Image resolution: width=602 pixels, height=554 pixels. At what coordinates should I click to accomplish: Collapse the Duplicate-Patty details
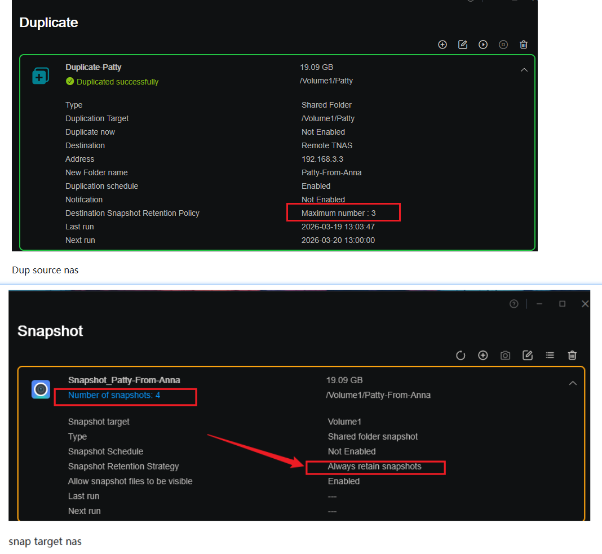pyautogui.click(x=524, y=70)
